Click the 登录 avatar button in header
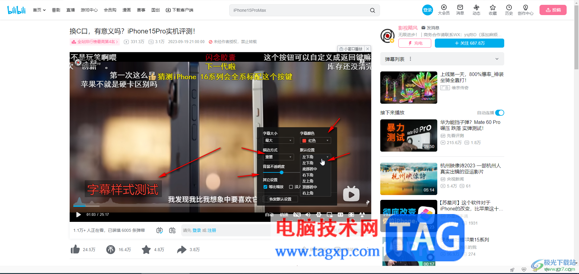The height and width of the screenshot is (274, 579). coord(427,10)
